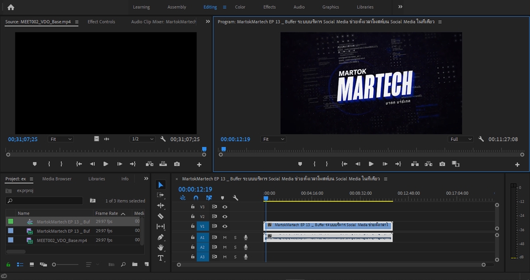Click Overwrite button in Source monitor
Viewport: 530px width, 280px height.
163,164
